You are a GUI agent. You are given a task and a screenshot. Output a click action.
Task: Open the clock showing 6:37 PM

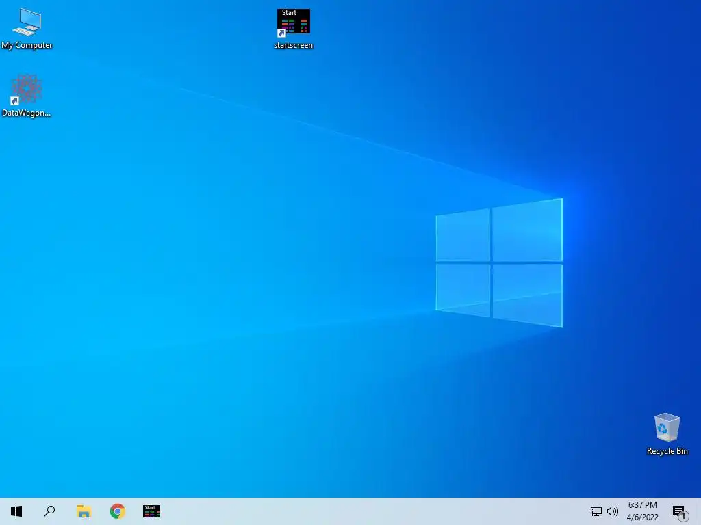pyautogui.click(x=642, y=511)
